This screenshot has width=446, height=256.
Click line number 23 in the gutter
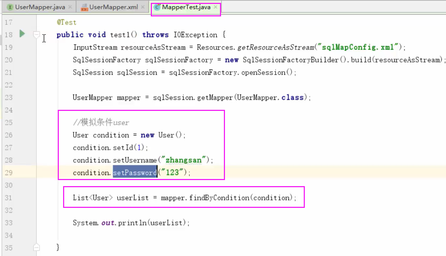[9, 97]
